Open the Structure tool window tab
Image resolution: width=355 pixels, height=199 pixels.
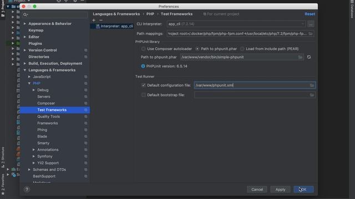(x=3, y=157)
